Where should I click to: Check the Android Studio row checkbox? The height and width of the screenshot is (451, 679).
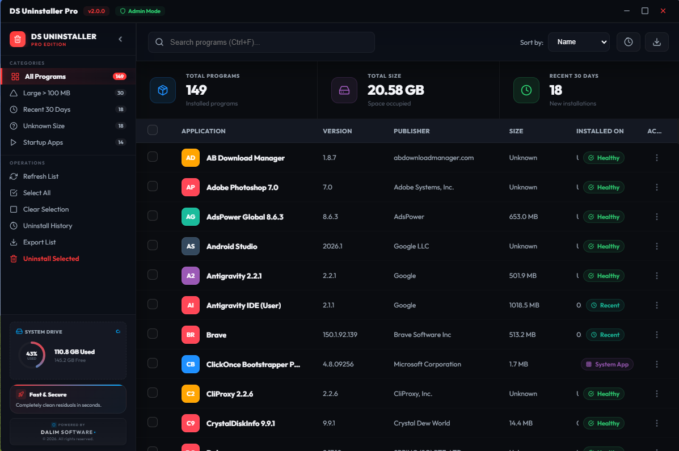[x=153, y=245]
